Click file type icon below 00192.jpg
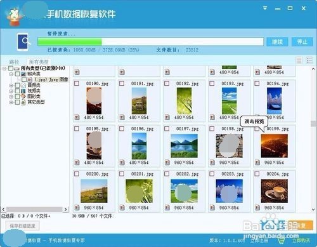 point(167,117)
